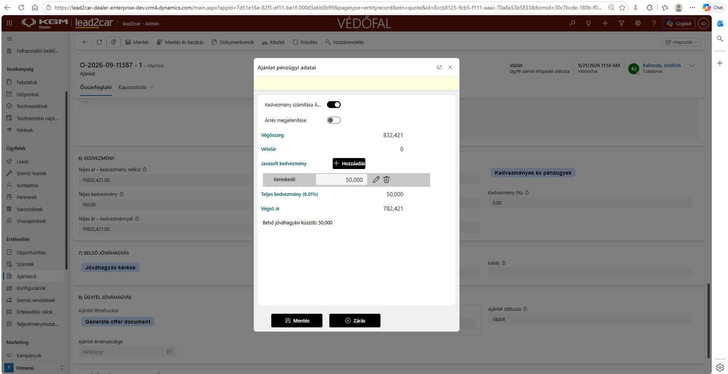The image size is (728, 374).
Task: Click Jóváhagyás kérése button
Action: pyautogui.click(x=110, y=268)
